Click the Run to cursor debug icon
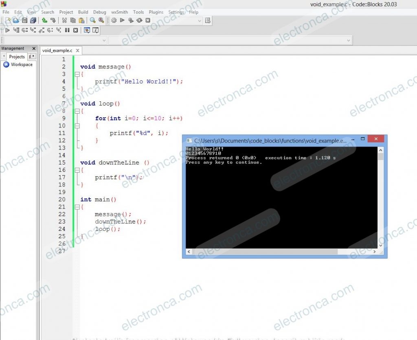This screenshot has width=417, height=340. 16,30
